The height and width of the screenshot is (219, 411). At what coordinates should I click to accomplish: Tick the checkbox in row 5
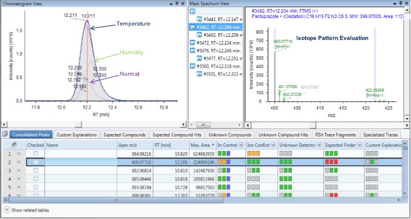pyautogui.click(x=36, y=187)
